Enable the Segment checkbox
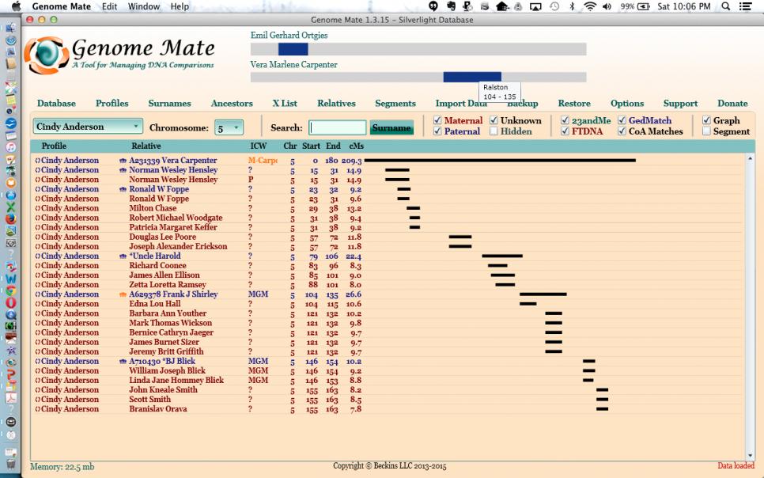 (706, 131)
